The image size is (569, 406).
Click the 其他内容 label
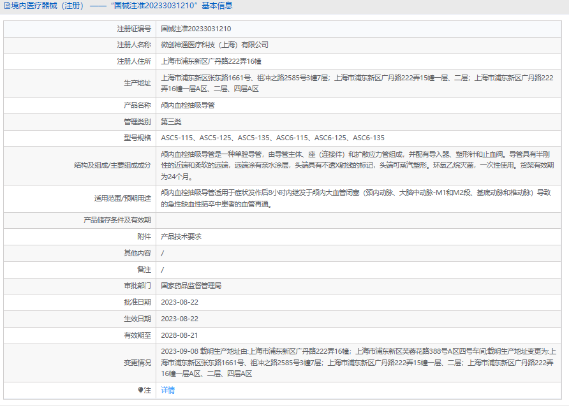137,253
